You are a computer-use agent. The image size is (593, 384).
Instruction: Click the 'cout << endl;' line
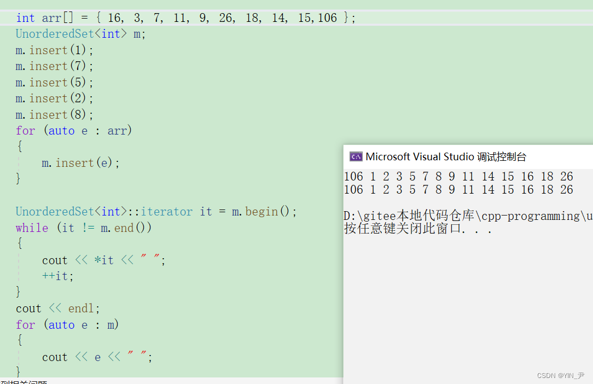click(x=58, y=309)
